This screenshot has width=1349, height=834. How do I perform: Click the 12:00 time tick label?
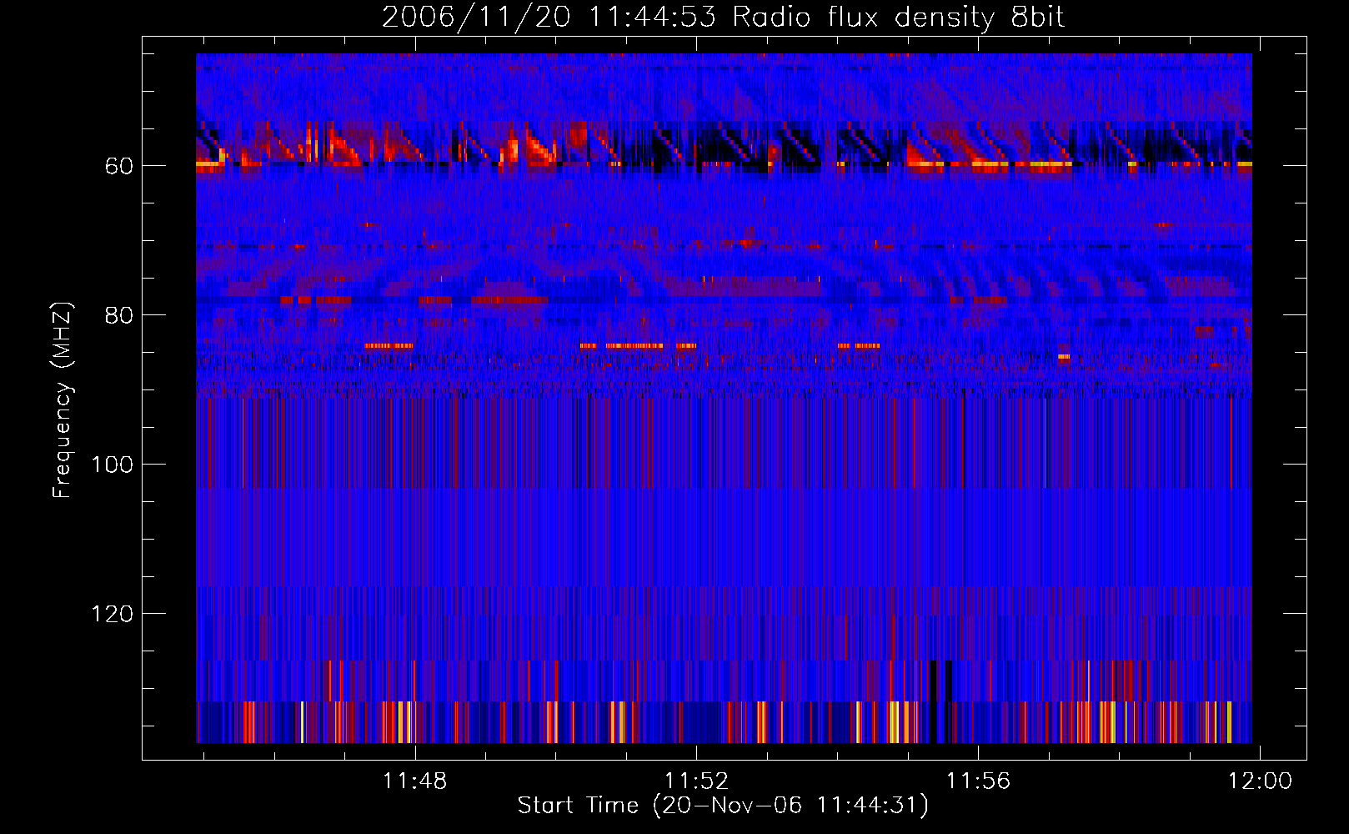(1259, 781)
